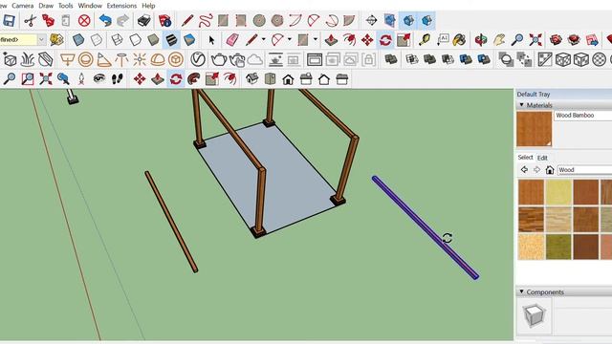Open the Window menu

tap(90, 6)
